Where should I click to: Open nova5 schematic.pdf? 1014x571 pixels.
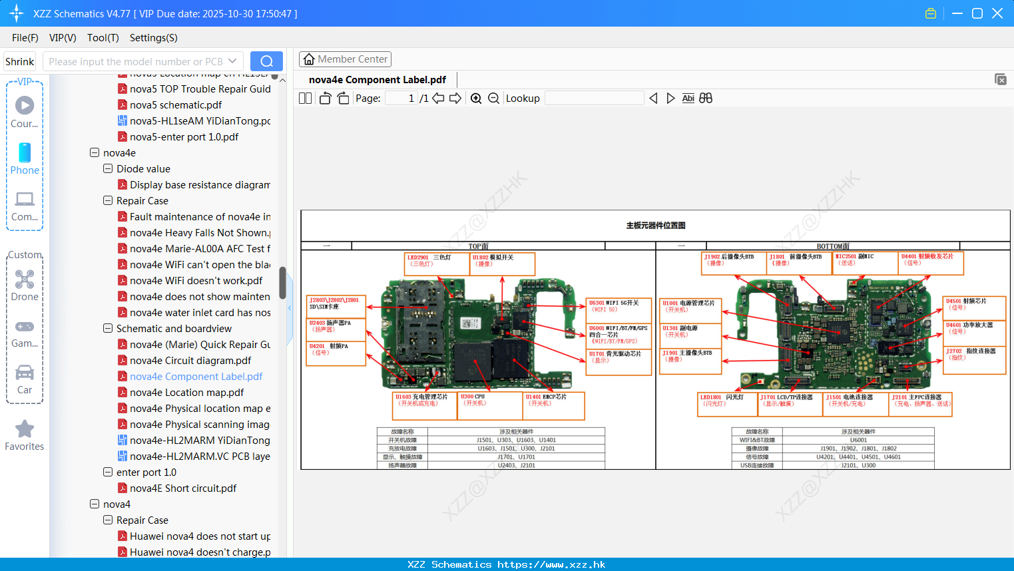click(x=176, y=104)
